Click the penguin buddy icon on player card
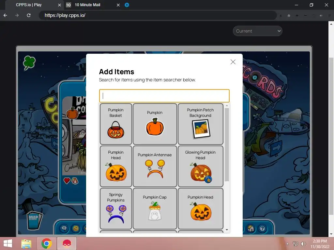Viewport: 334px width, 250px height. coord(75,181)
